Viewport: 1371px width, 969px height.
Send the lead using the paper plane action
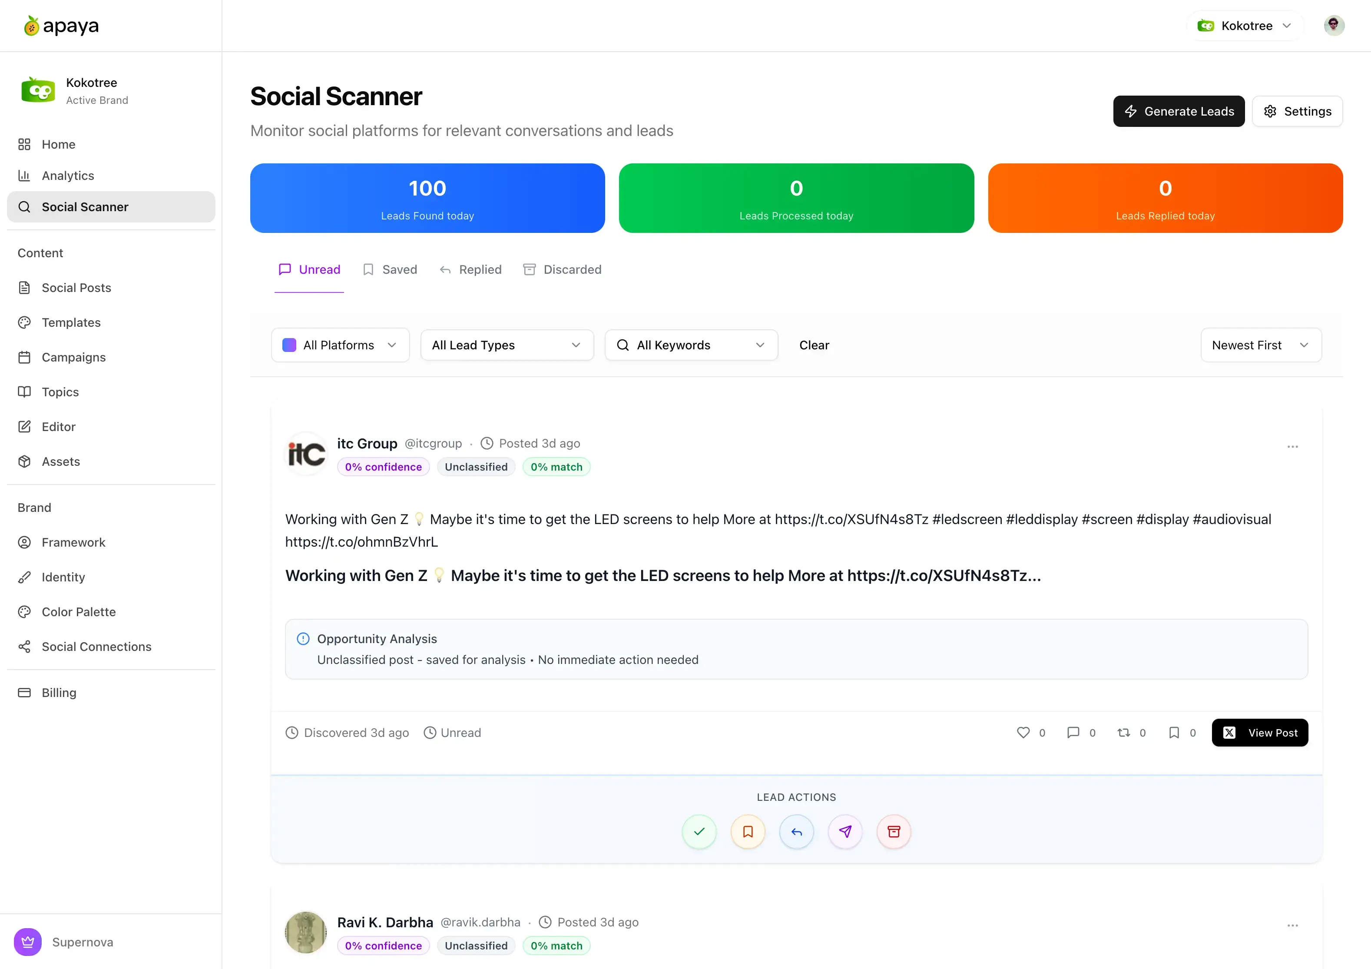click(845, 832)
